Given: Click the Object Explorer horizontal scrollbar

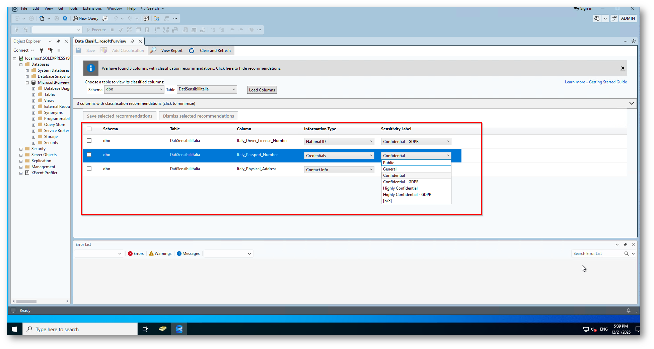Looking at the screenshot, I should 27,301.
